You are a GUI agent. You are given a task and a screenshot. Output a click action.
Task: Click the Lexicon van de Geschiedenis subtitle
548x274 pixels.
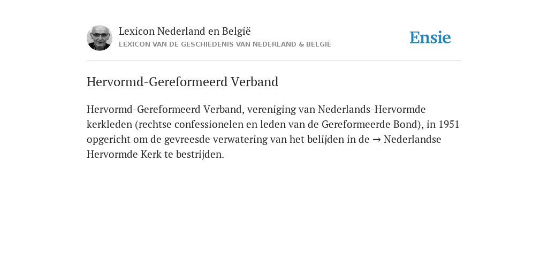(225, 44)
